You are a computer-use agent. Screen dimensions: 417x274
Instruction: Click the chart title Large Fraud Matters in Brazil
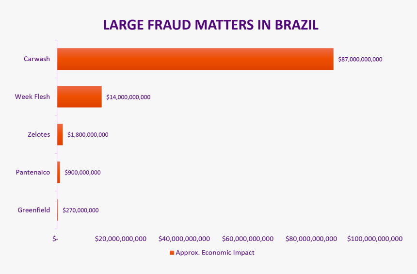211,25
